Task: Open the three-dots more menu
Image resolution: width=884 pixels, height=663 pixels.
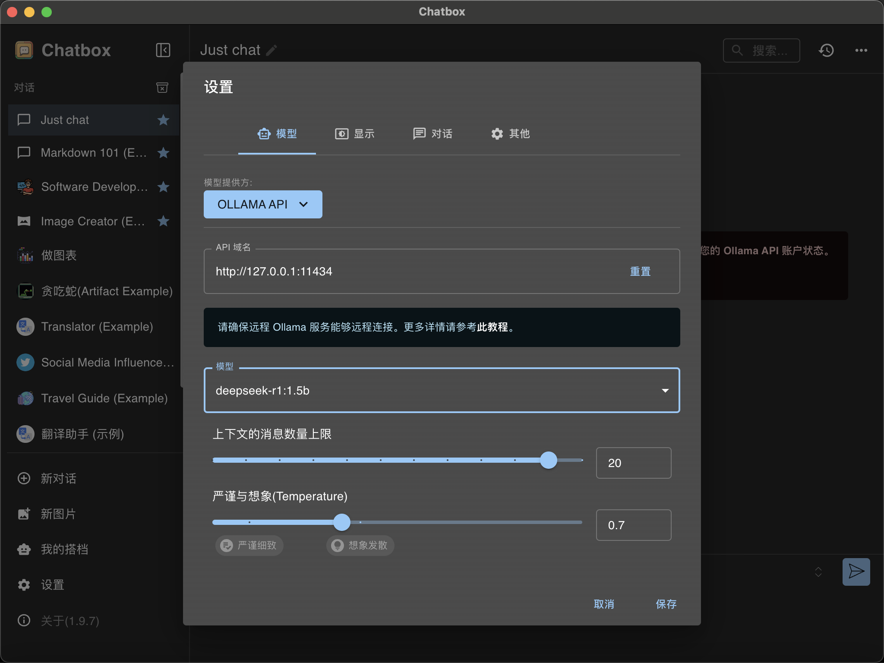Action: pyautogui.click(x=861, y=51)
